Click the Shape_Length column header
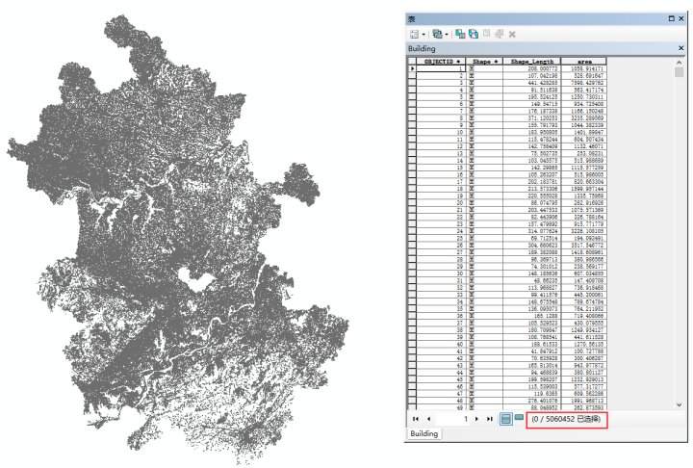 point(531,61)
